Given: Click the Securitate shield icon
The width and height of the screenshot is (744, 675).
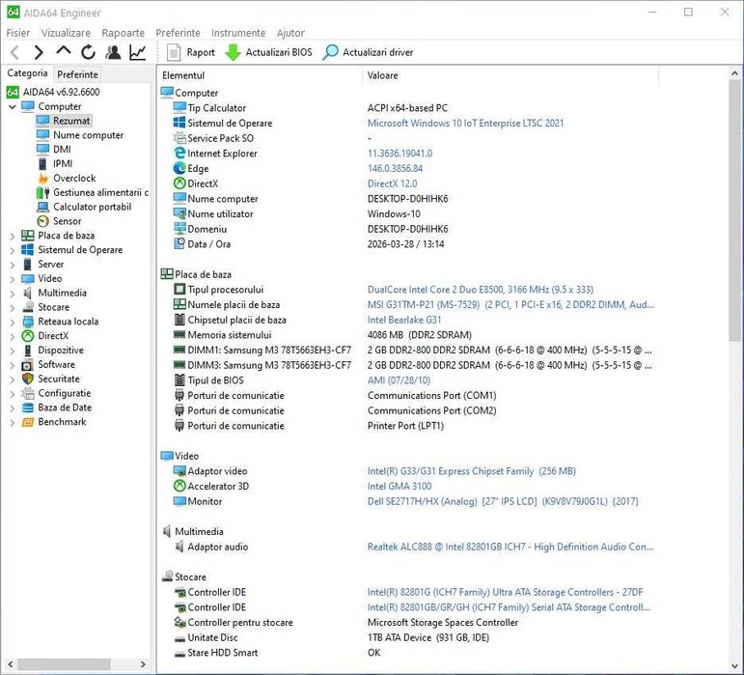Looking at the screenshot, I should point(28,379).
